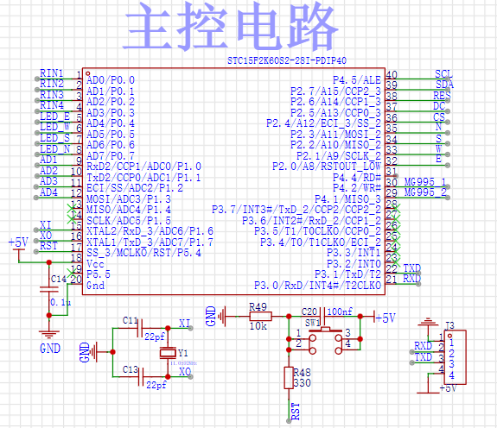Select capacitor C14 symbol

tap(48, 289)
